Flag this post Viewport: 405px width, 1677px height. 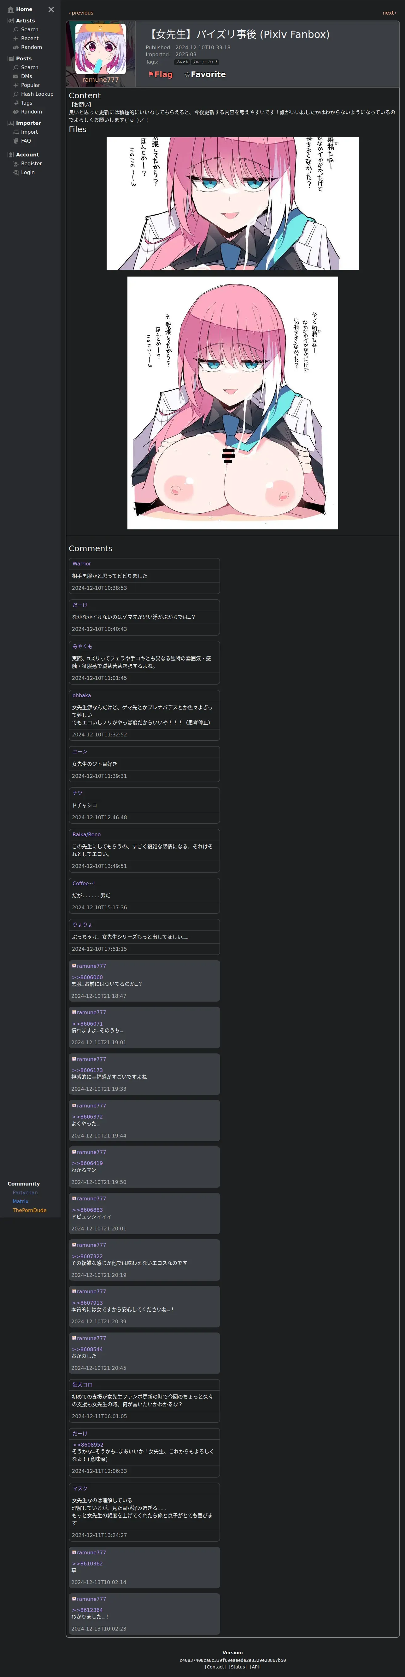pos(161,75)
